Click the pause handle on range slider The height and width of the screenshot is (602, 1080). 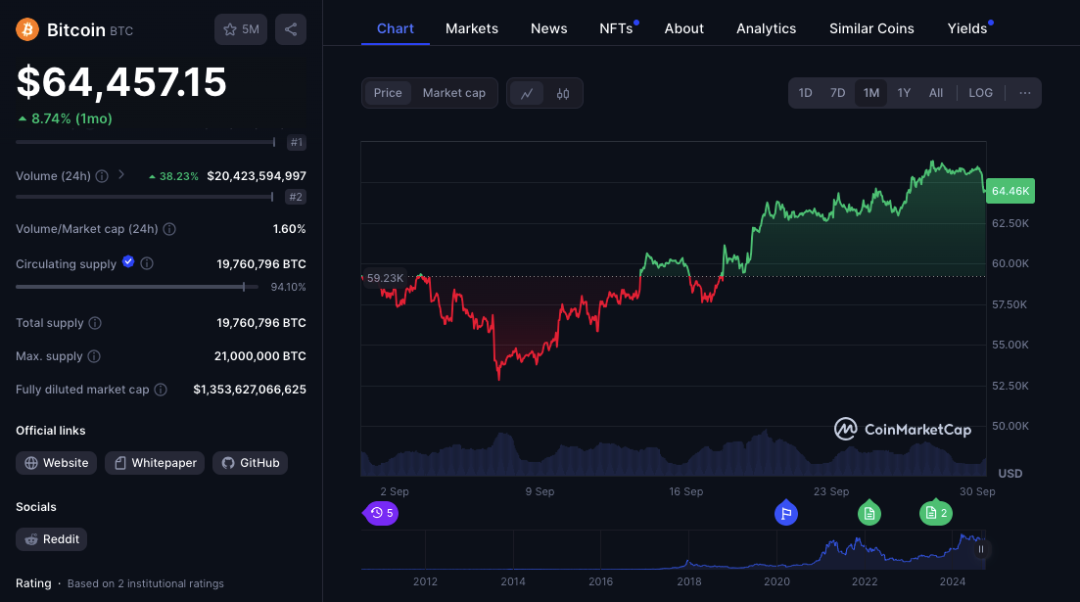click(980, 549)
